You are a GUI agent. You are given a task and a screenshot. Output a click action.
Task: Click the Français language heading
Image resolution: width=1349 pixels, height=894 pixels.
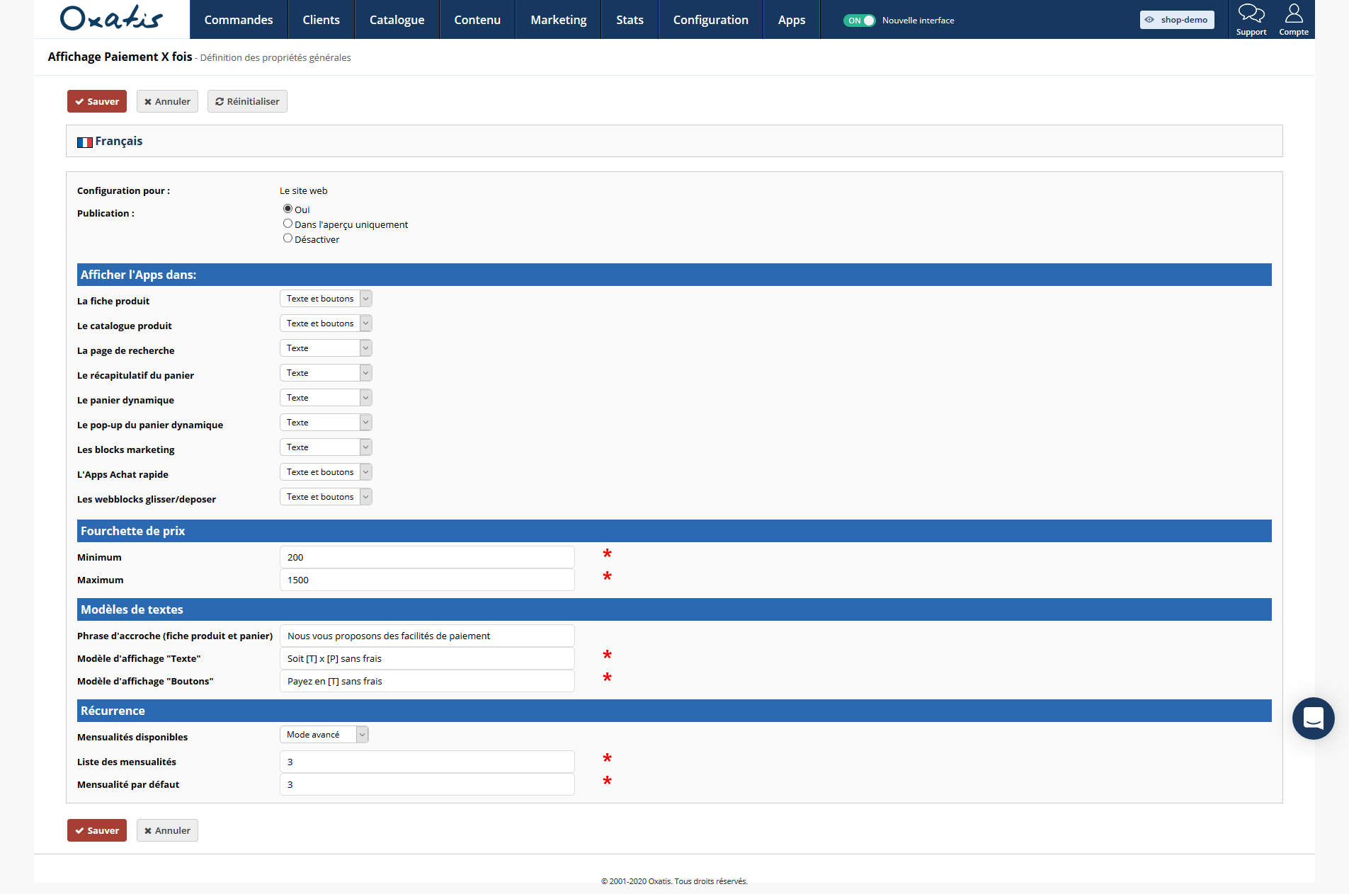click(119, 141)
